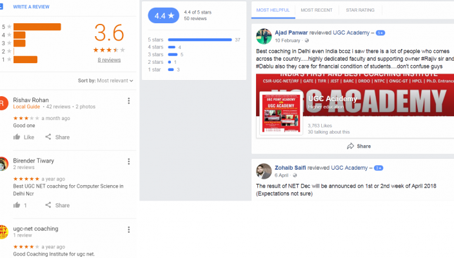Filter by 3 stars blue bar
Viewport: 454px width, 258px height.
(x=173, y=54)
